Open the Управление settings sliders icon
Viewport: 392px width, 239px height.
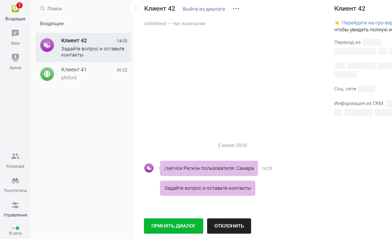pos(15,205)
